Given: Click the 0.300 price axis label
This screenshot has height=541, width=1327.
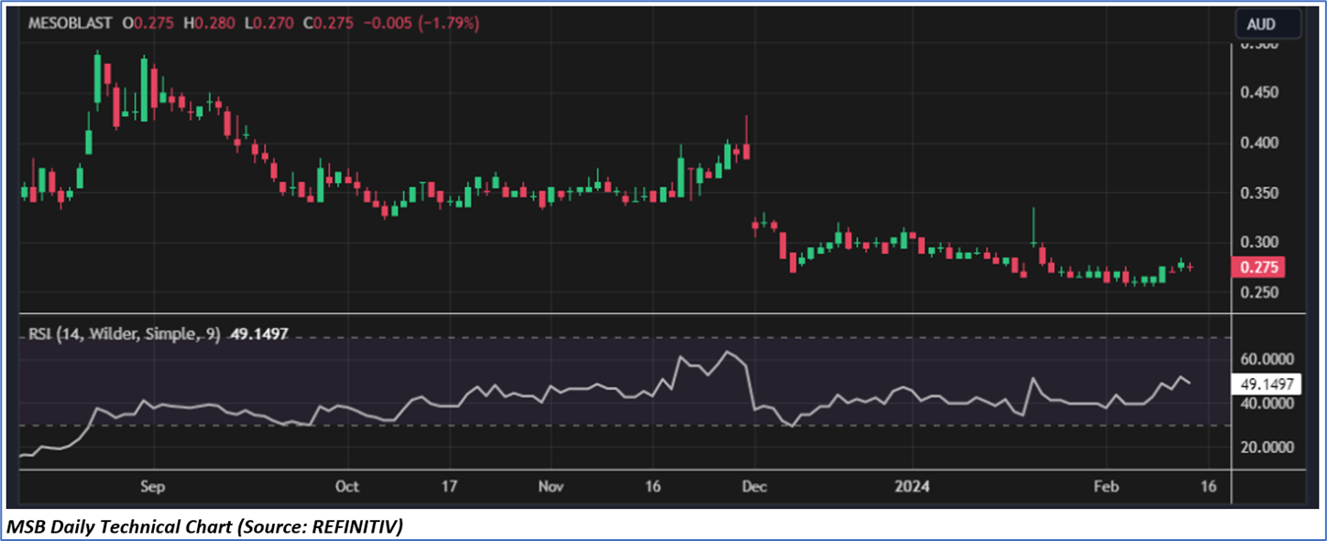Looking at the screenshot, I should 1259,243.
